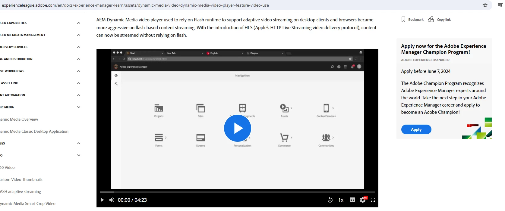The height and width of the screenshot is (211, 505).
Task: Click the Bookmark label text
Action: pos(416,20)
